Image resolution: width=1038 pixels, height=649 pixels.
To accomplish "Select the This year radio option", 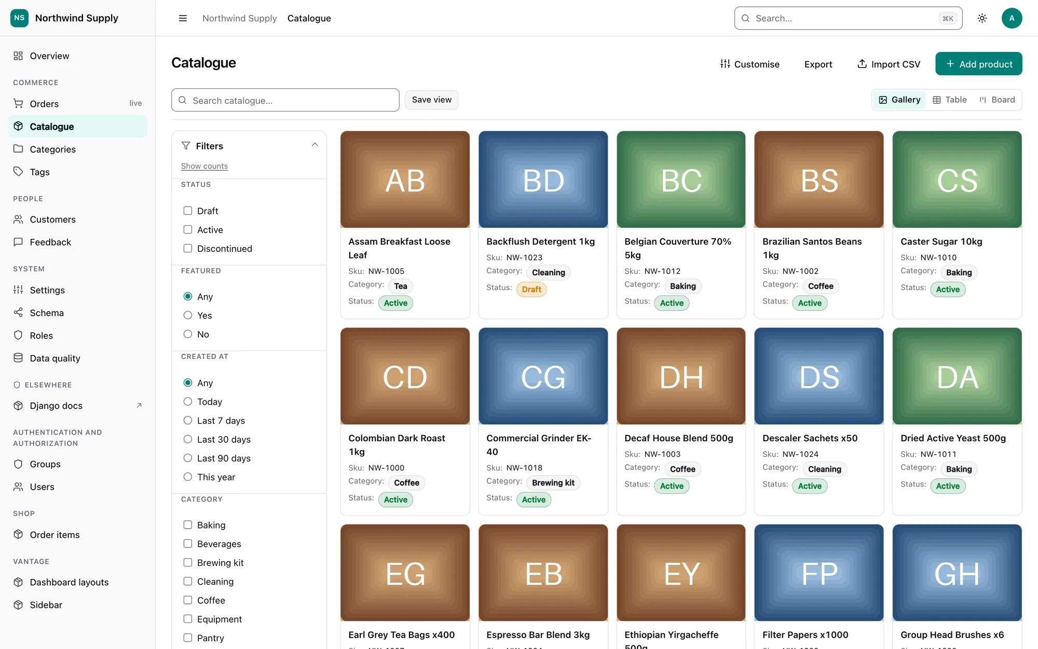I will pos(188,477).
